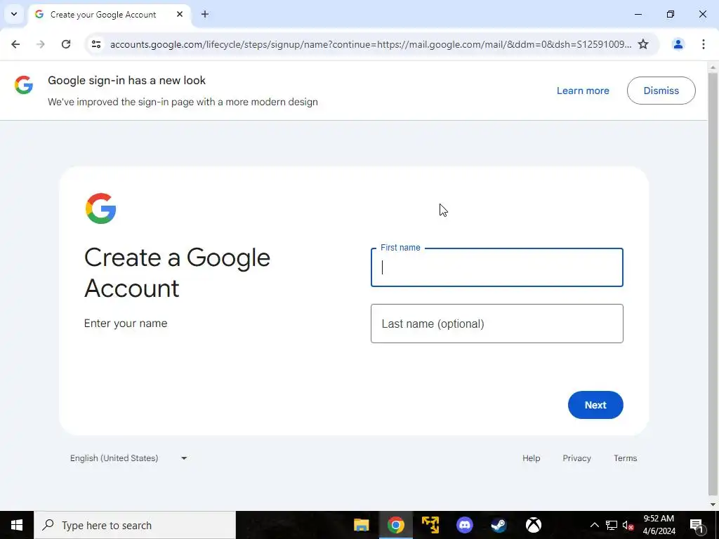The height and width of the screenshot is (539, 719).
Task: Reload the page with the refresh icon
Action: (x=66, y=44)
